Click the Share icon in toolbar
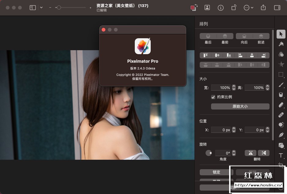This screenshot has width=287, height=194. pyautogui.click(x=263, y=8)
